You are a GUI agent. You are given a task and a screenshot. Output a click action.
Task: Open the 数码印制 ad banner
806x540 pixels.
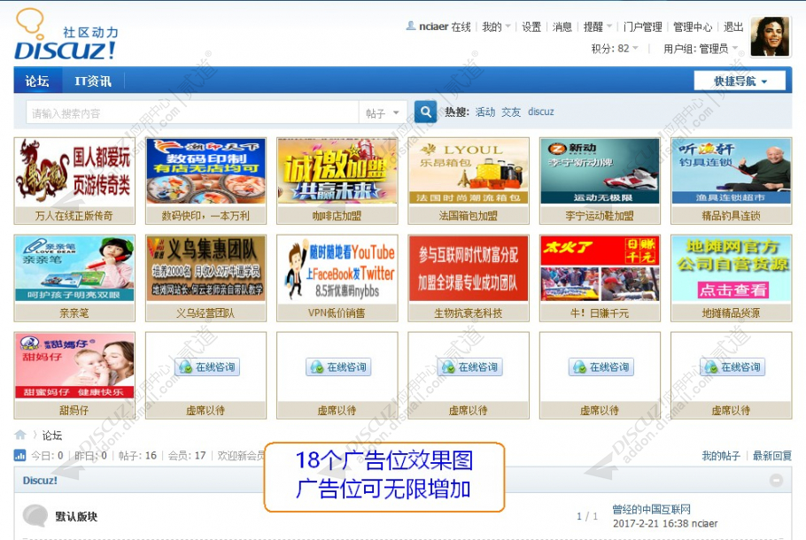[205, 172]
